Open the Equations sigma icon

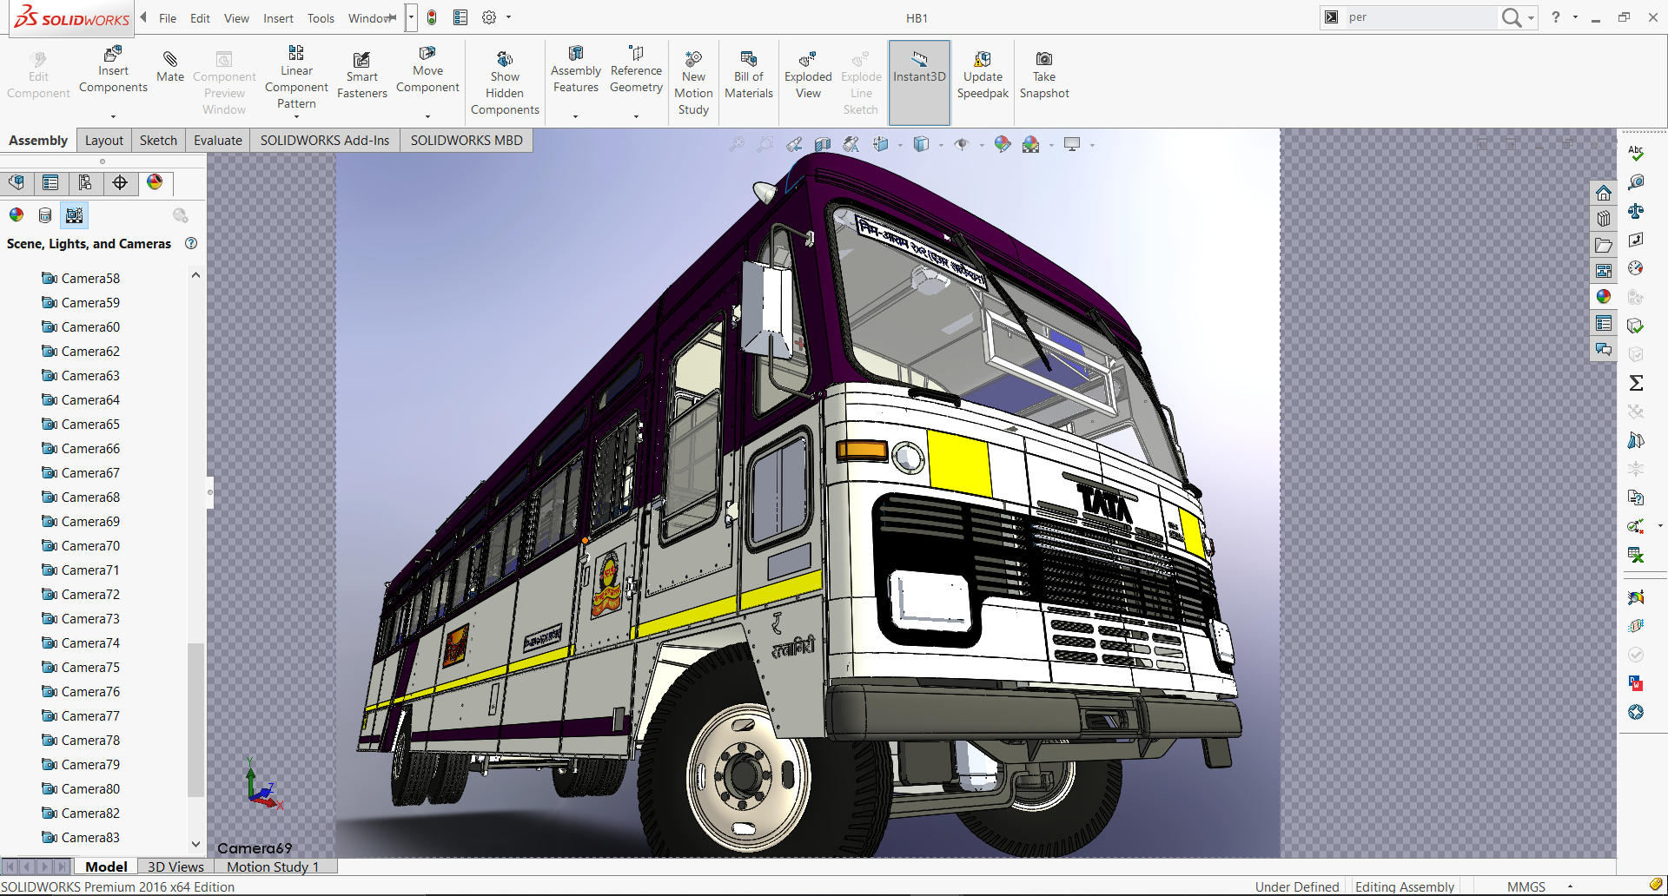1636,383
